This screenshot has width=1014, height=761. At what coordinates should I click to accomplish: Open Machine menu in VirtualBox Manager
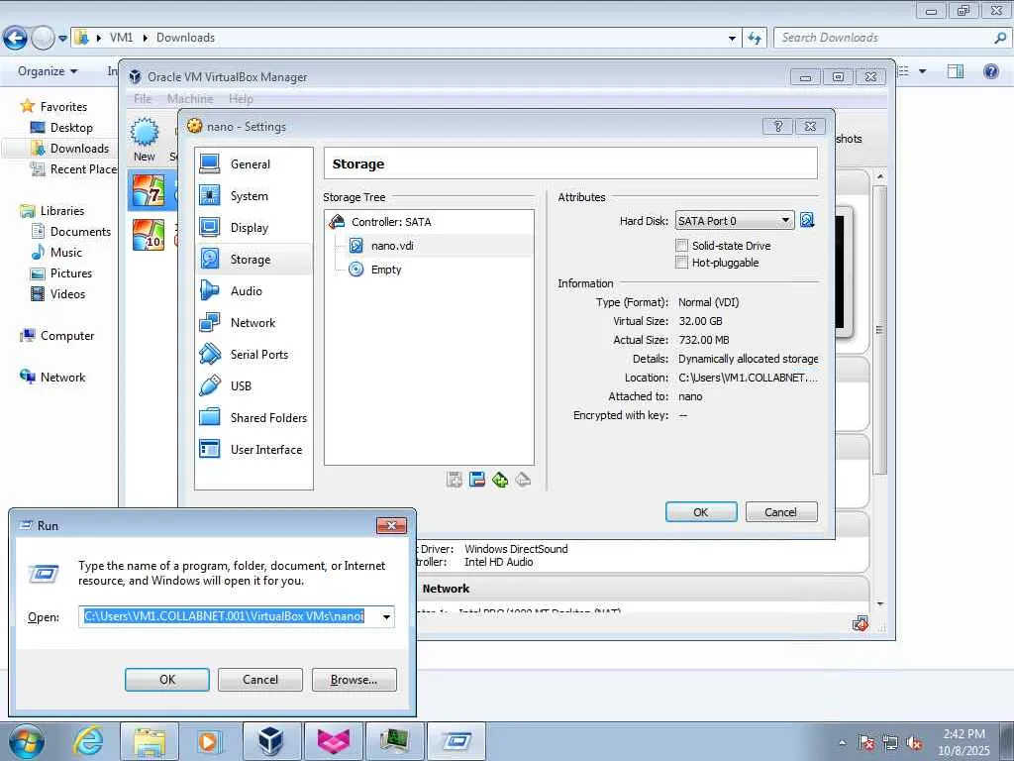click(190, 98)
